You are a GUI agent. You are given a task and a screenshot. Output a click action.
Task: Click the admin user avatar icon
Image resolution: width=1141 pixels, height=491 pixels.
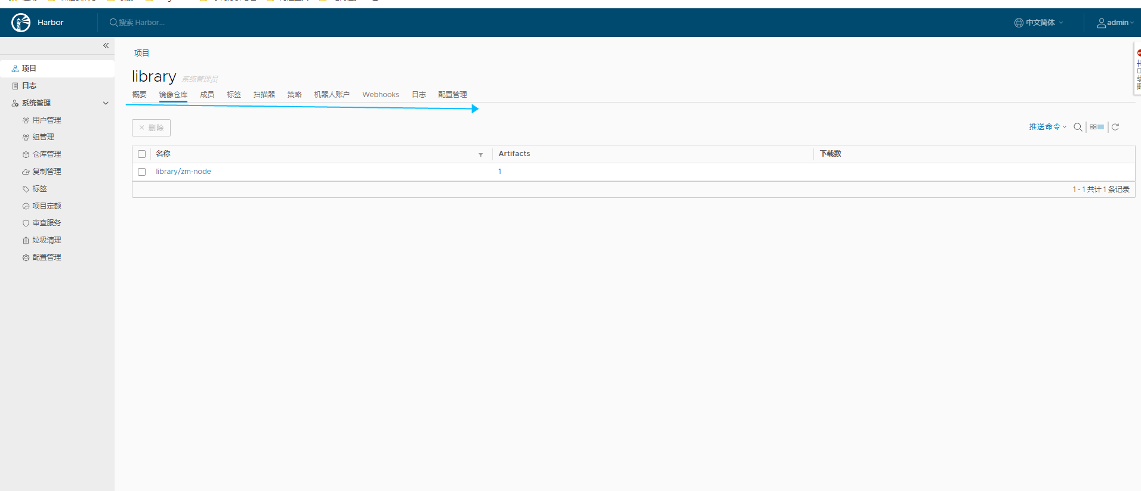point(1101,23)
